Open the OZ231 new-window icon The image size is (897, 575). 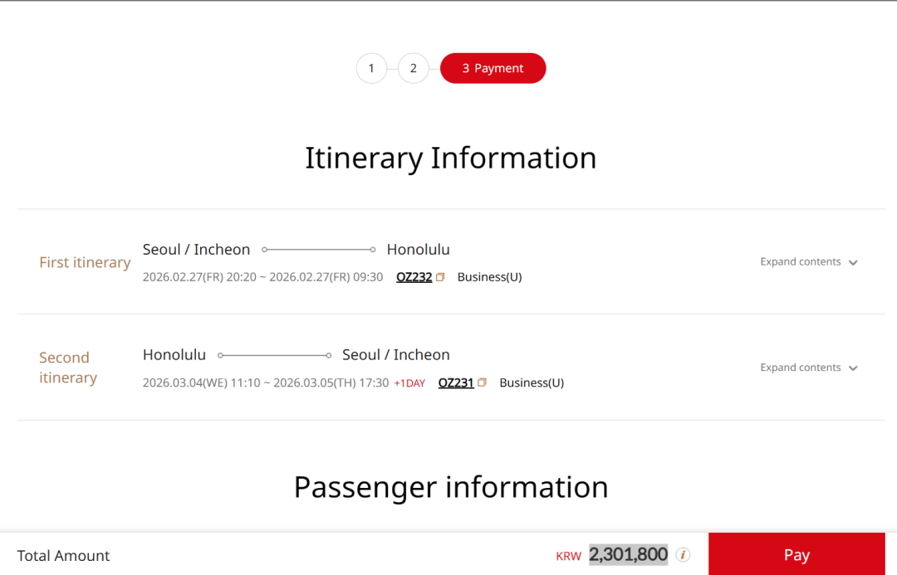click(482, 383)
